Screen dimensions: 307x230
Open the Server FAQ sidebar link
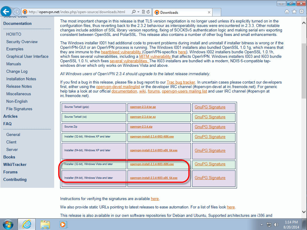(12, 149)
